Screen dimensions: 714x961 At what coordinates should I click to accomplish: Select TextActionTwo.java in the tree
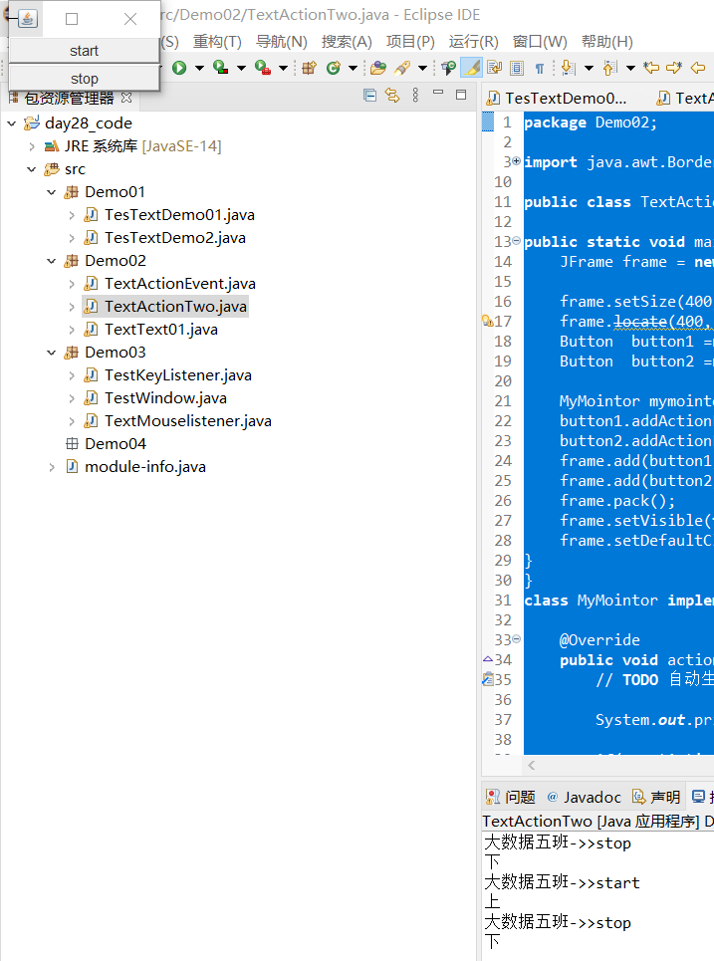coord(175,307)
